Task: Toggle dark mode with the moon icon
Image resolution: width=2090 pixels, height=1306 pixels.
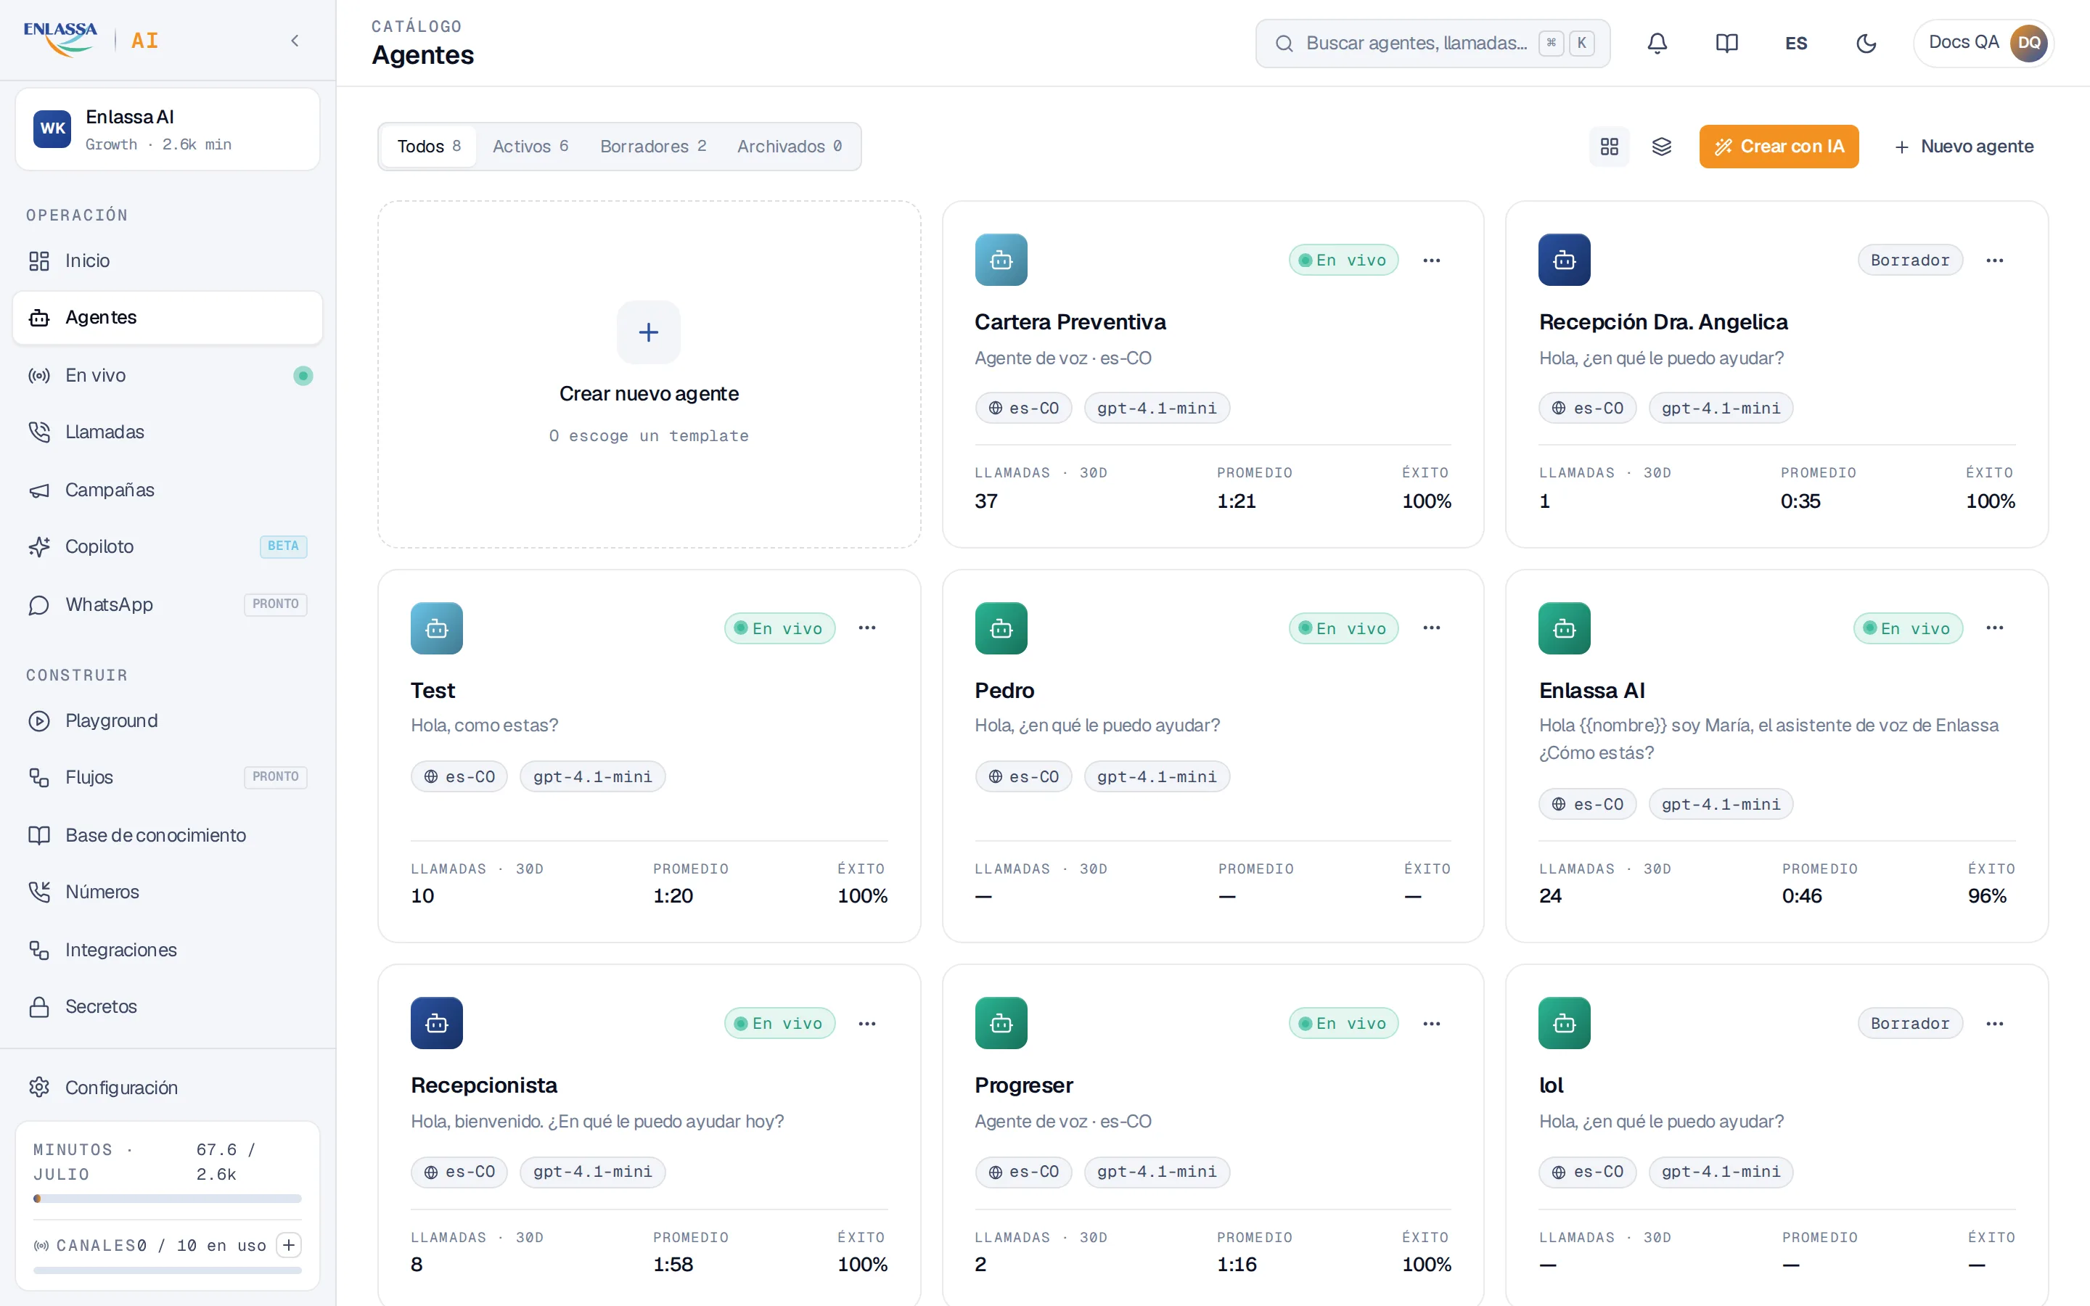Action: [1866, 44]
